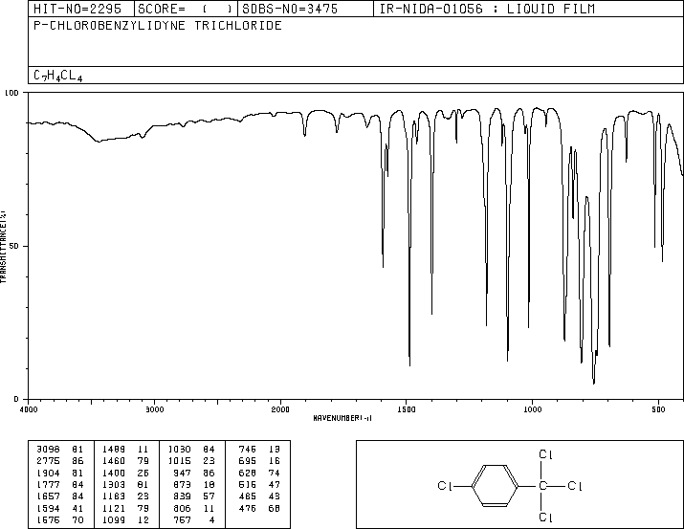Click the 100 label on the transmittance axis

(x=11, y=93)
